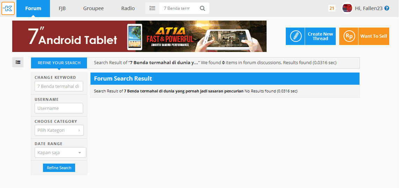Open Hi, Fallen23 user menu

click(x=369, y=8)
